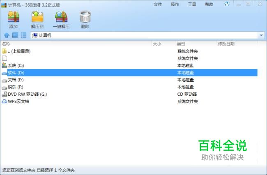267x175 pixels.
Task: Click the computer icon in address bar
Action: tap(35, 35)
